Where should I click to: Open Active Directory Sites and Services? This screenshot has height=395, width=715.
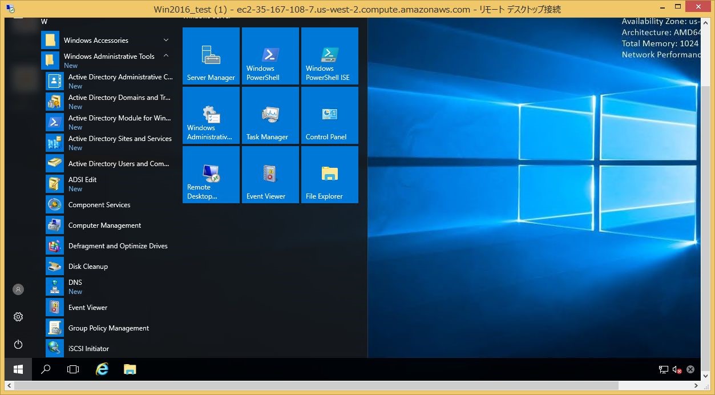[x=110, y=143]
